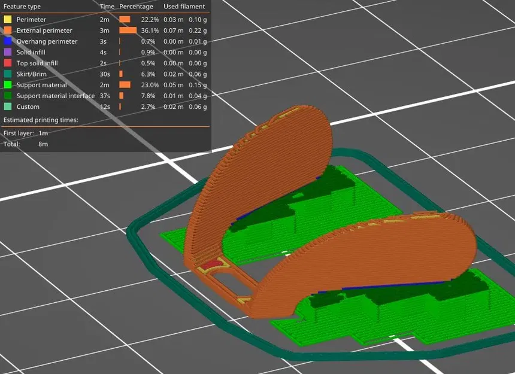Click the 0.10 g Perimeter filament weight
515x374 pixels.
click(198, 20)
